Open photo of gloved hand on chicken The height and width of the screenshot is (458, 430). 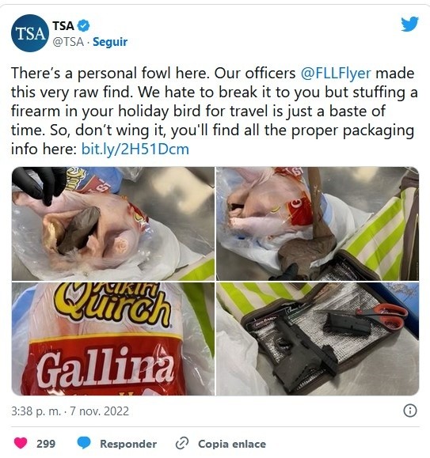click(x=112, y=224)
